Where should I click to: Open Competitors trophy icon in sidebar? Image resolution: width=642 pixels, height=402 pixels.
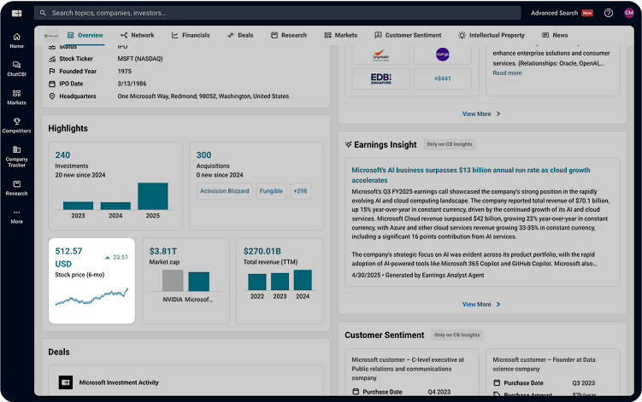tap(16, 125)
